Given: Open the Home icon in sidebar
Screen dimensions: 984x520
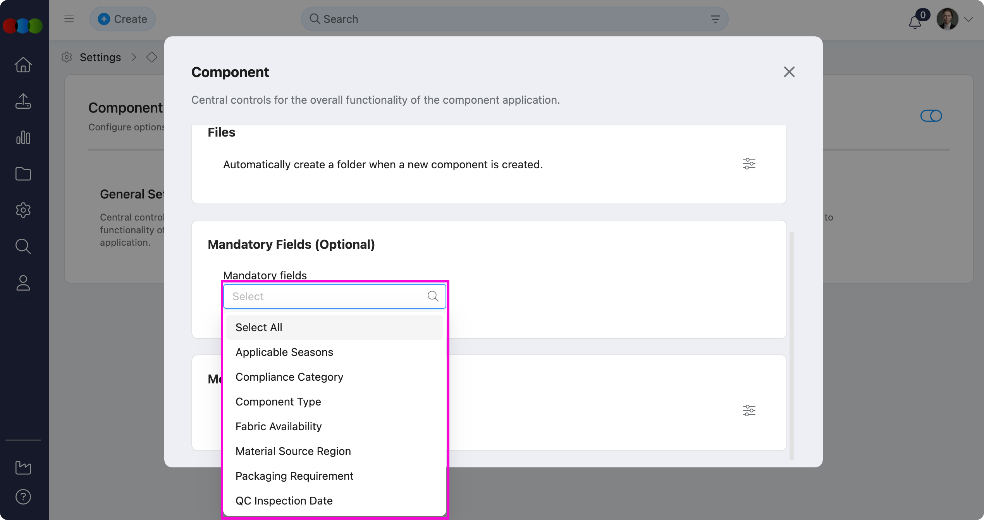Looking at the screenshot, I should click(x=23, y=65).
